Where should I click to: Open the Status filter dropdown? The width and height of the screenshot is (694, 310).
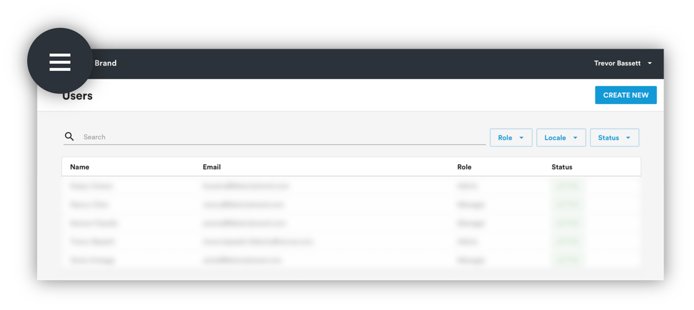pos(614,137)
